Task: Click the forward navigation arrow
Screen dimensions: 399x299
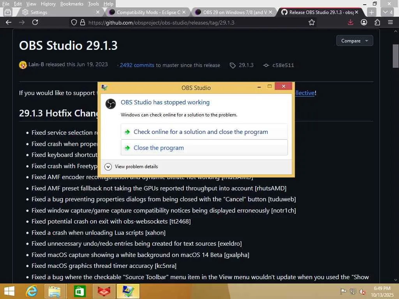Action: click(22, 22)
